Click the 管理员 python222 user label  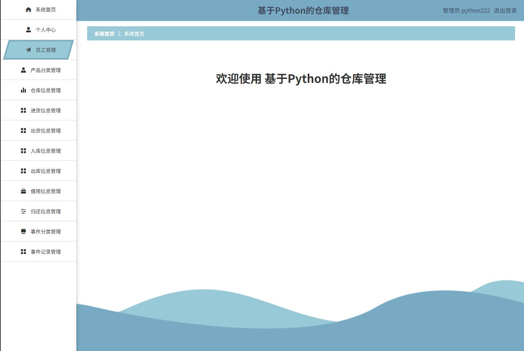[x=466, y=10]
